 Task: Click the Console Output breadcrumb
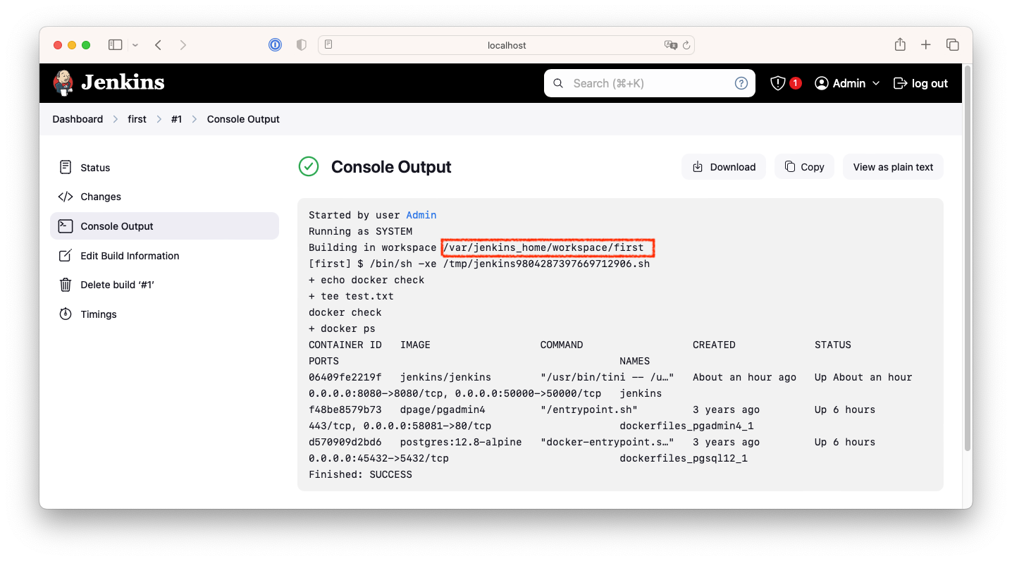click(x=243, y=119)
